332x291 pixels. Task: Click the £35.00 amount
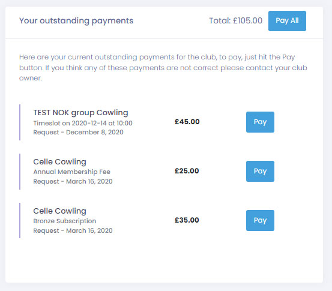(187, 220)
